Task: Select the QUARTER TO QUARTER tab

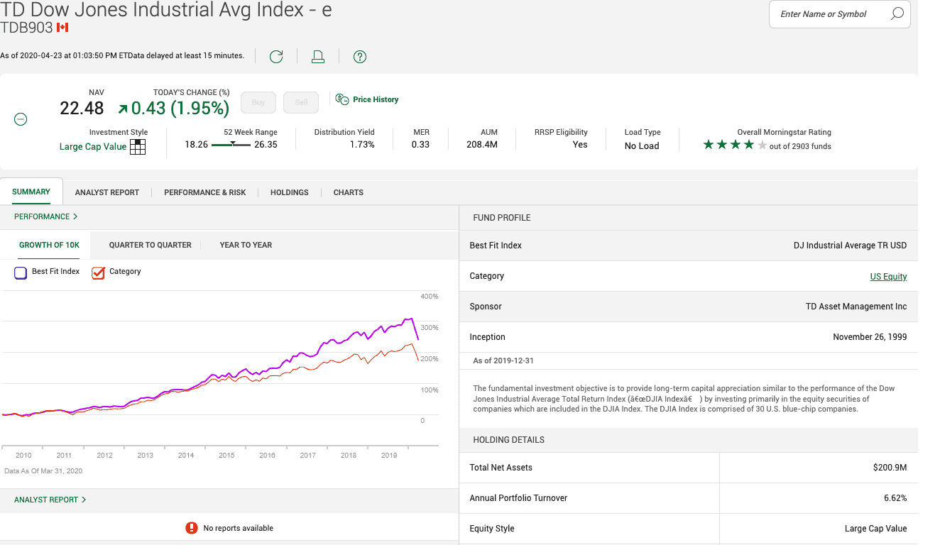Action: [x=151, y=245]
